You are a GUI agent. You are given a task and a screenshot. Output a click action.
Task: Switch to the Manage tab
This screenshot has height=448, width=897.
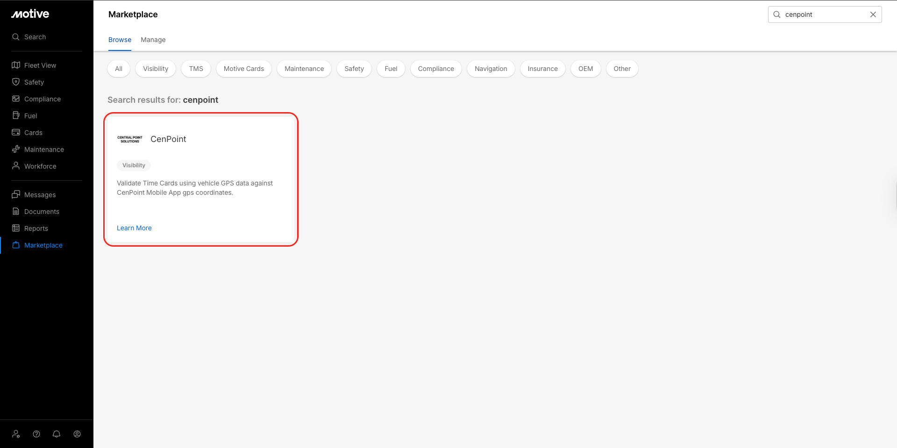(x=153, y=40)
